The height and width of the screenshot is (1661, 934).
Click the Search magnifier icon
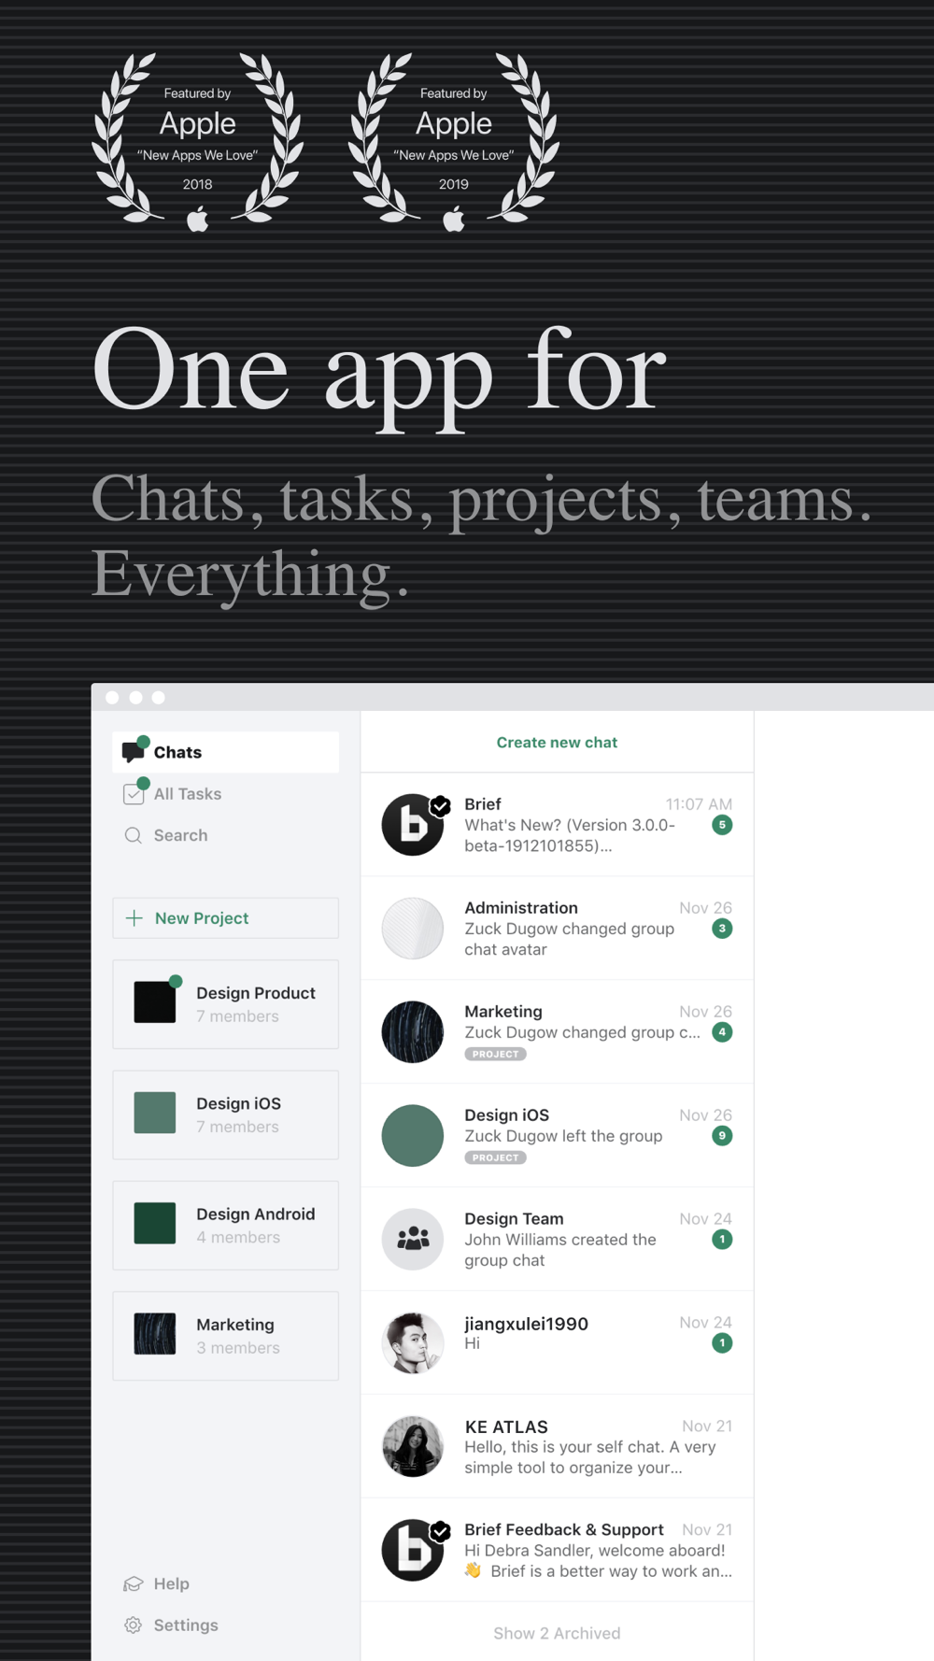click(x=134, y=835)
